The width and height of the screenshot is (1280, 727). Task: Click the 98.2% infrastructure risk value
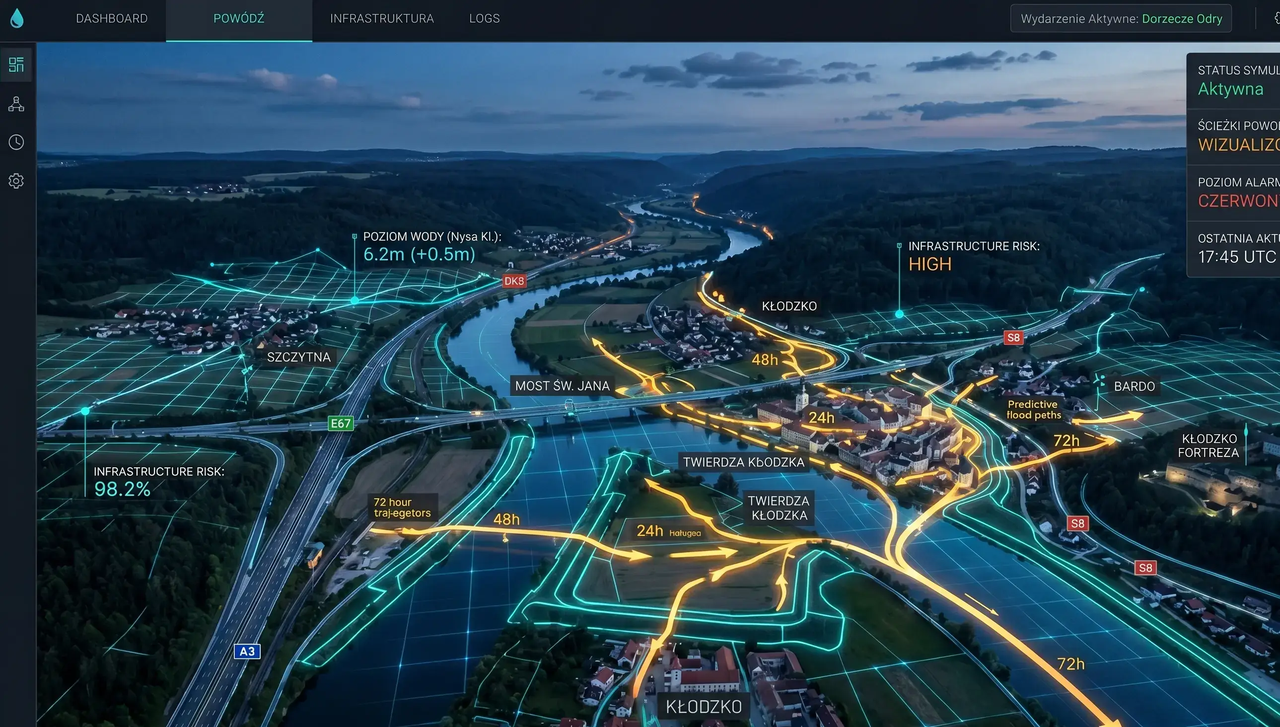(122, 489)
